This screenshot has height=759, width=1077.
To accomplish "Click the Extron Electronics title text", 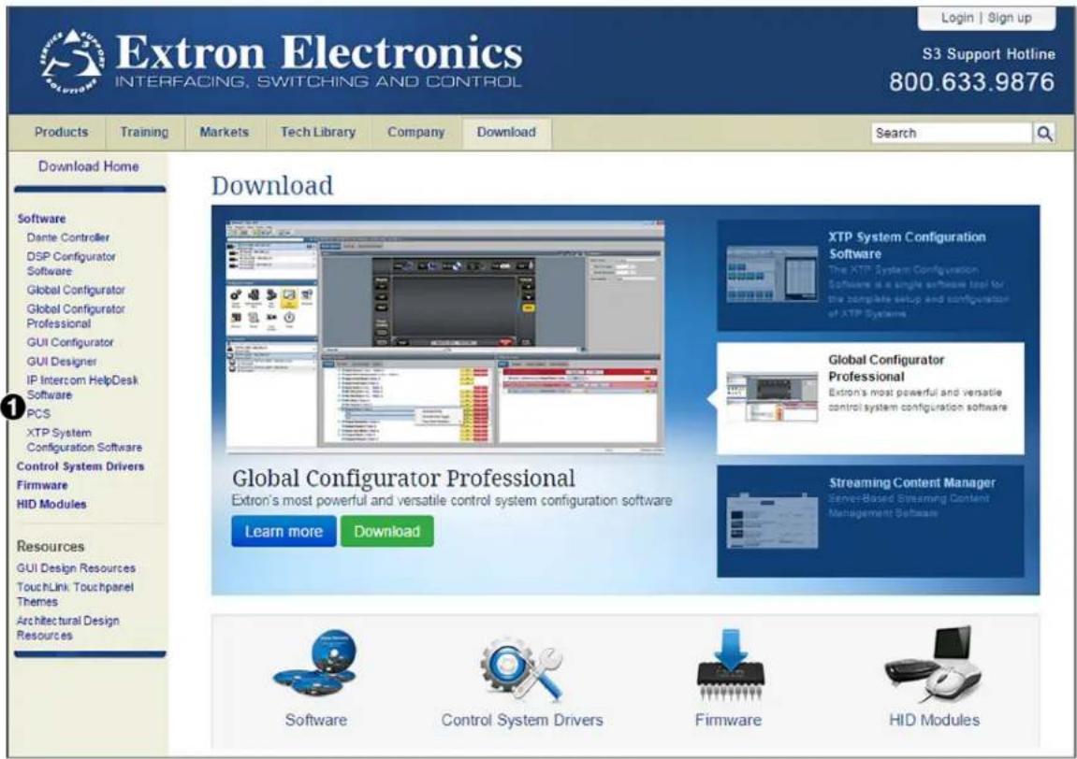I will 319,52.
